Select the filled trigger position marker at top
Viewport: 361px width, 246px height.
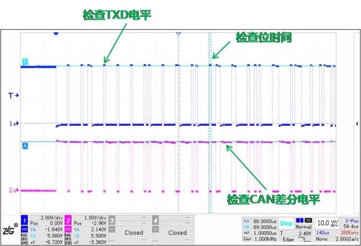tap(56, 34)
